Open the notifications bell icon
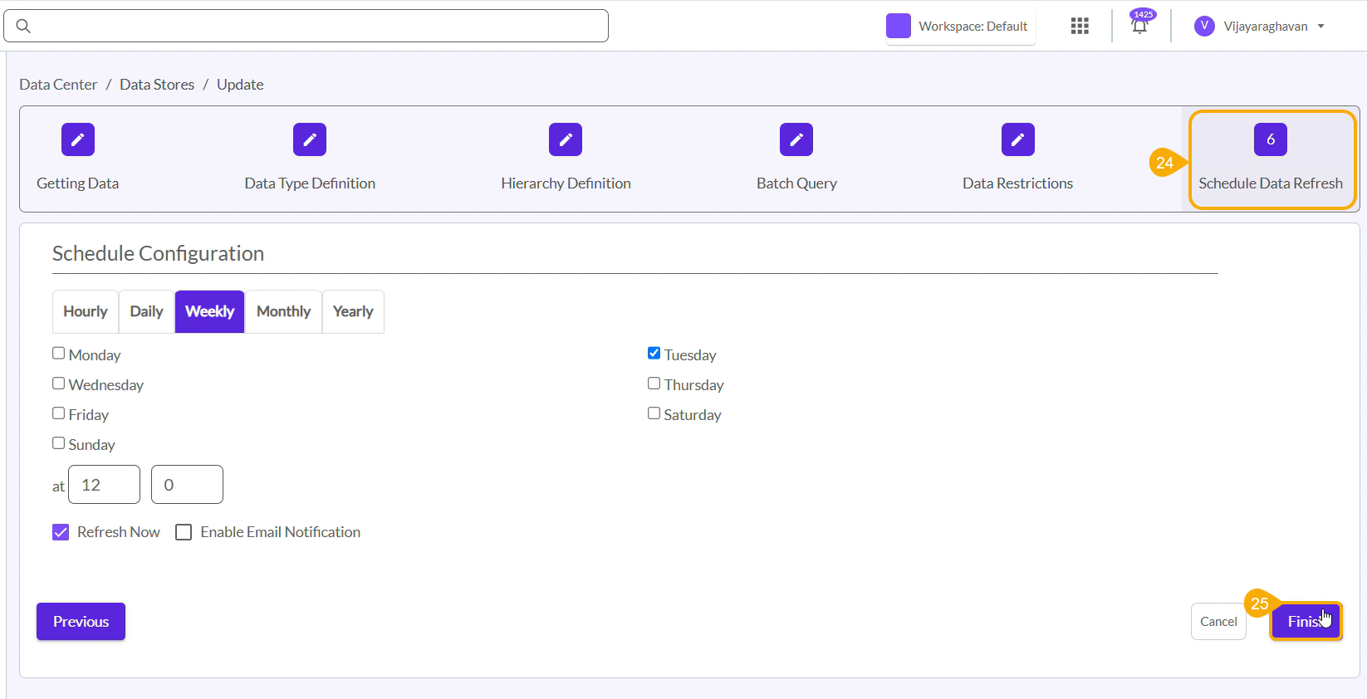Screen dimensions: 1367x699 click(1139, 27)
